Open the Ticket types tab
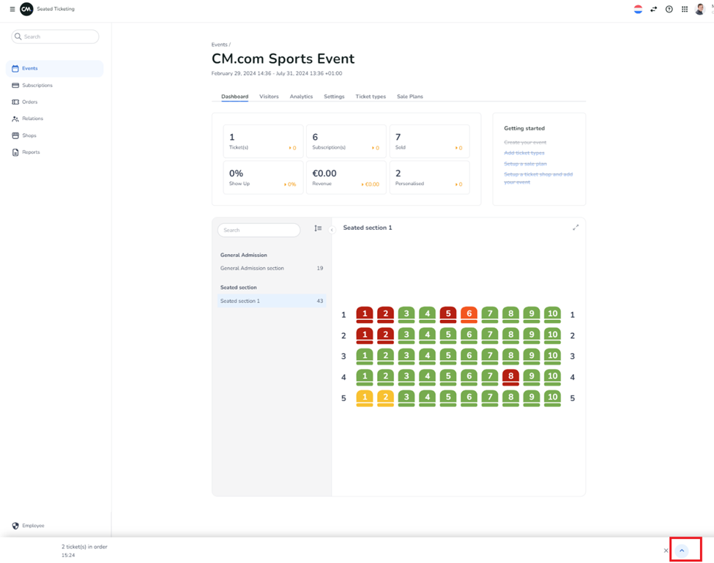The height and width of the screenshot is (563, 714). (371, 97)
